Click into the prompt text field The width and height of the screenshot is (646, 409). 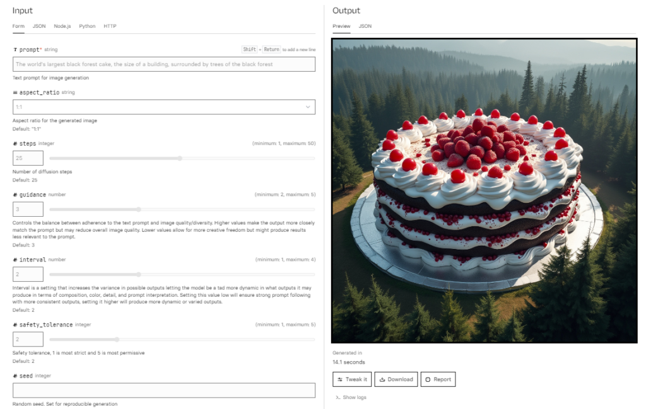[164, 64]
